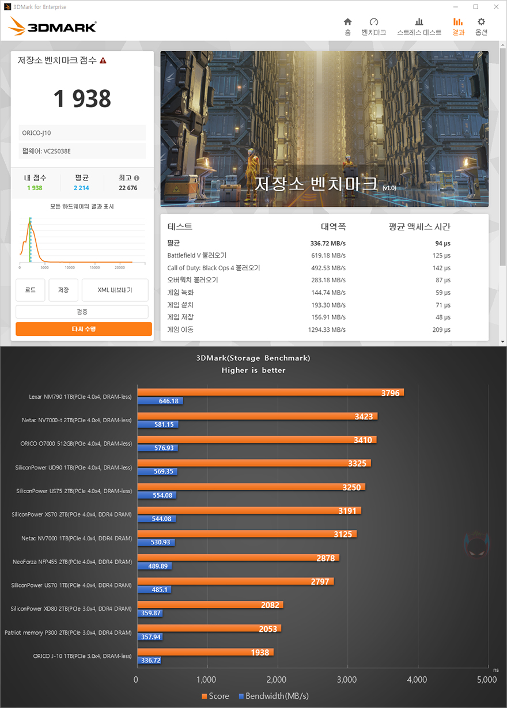Click average bandwidth 336.72 MB/s value
The image size is (507, 708).
pos(328,243)
